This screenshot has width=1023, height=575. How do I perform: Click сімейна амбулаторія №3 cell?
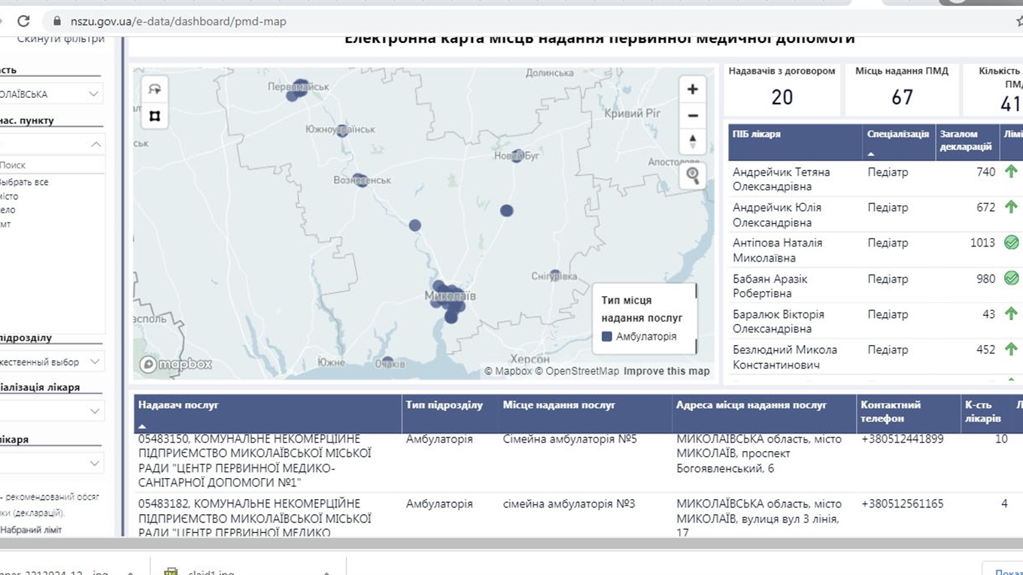[569, 504]
